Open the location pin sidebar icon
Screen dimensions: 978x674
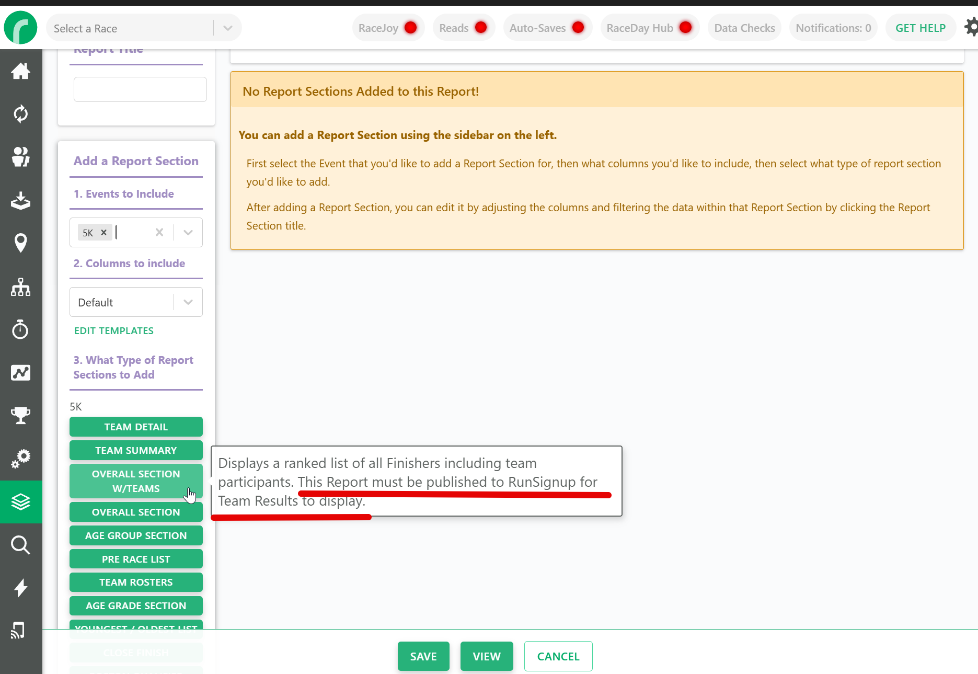[x=21, y=243]
